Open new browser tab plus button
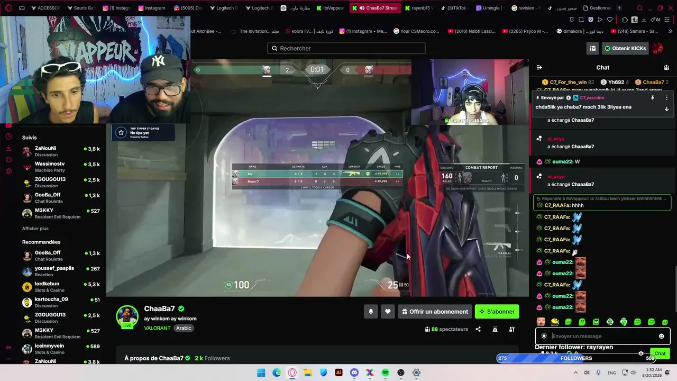677x381 pixels. 619,8
